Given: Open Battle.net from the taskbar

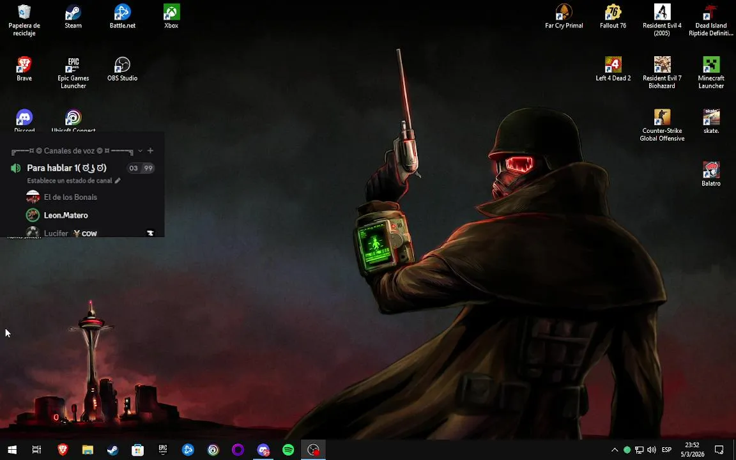Looking at the screenshot, I should (x=188, y=450).
